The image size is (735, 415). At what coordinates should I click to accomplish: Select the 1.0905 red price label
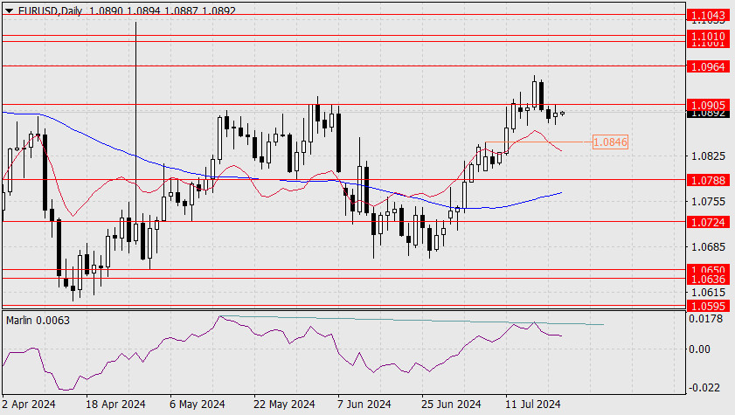(x=708, y=105)
